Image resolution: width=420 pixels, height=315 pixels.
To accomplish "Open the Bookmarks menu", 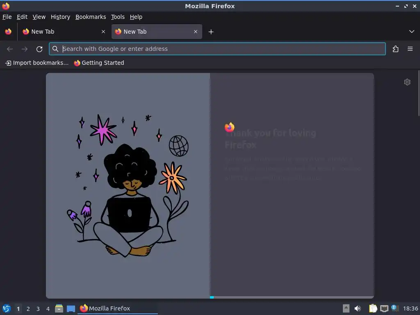I will pos(91,17).
